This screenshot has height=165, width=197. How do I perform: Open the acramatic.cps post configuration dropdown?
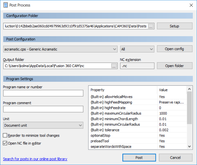click(60, 49)
